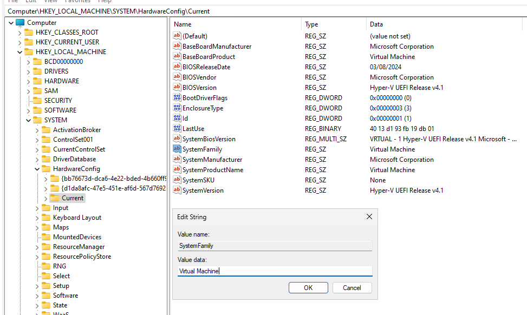527x315 pixels.
Task: Click the binary icon for EnclosureType
Action: [x=177, y=108]
